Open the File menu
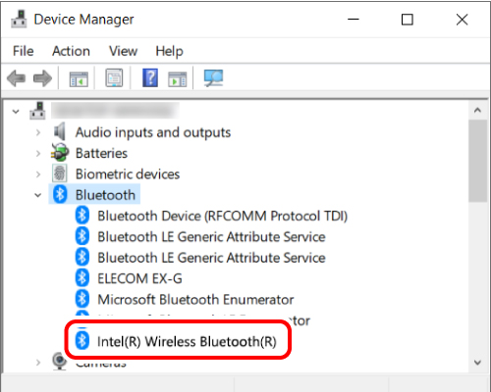The width and height of the screenshot is (491, 392). [23, 51]
